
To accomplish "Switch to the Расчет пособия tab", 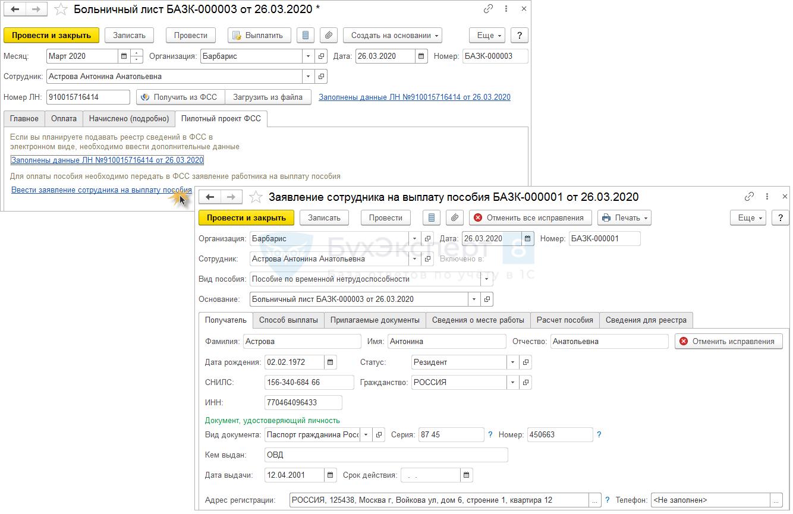I will (x=565, y=320).
